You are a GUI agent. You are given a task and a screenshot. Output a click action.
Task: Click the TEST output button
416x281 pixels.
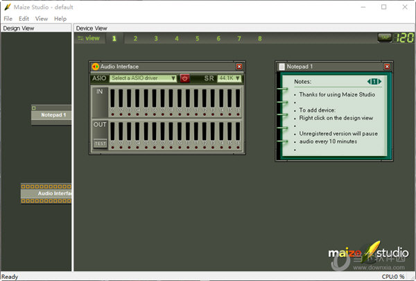(100, 144)
